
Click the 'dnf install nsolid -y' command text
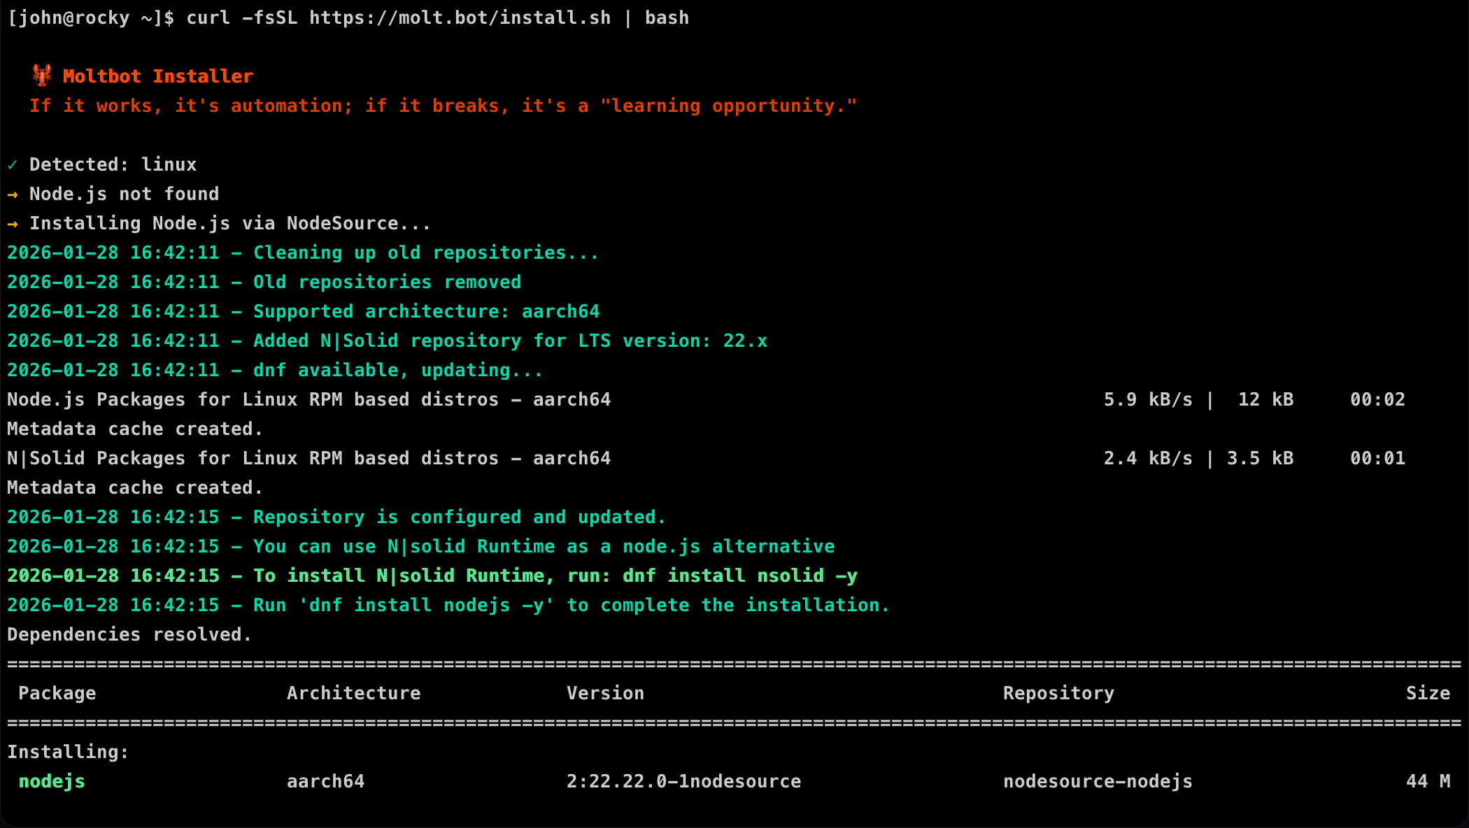[739, 576]
